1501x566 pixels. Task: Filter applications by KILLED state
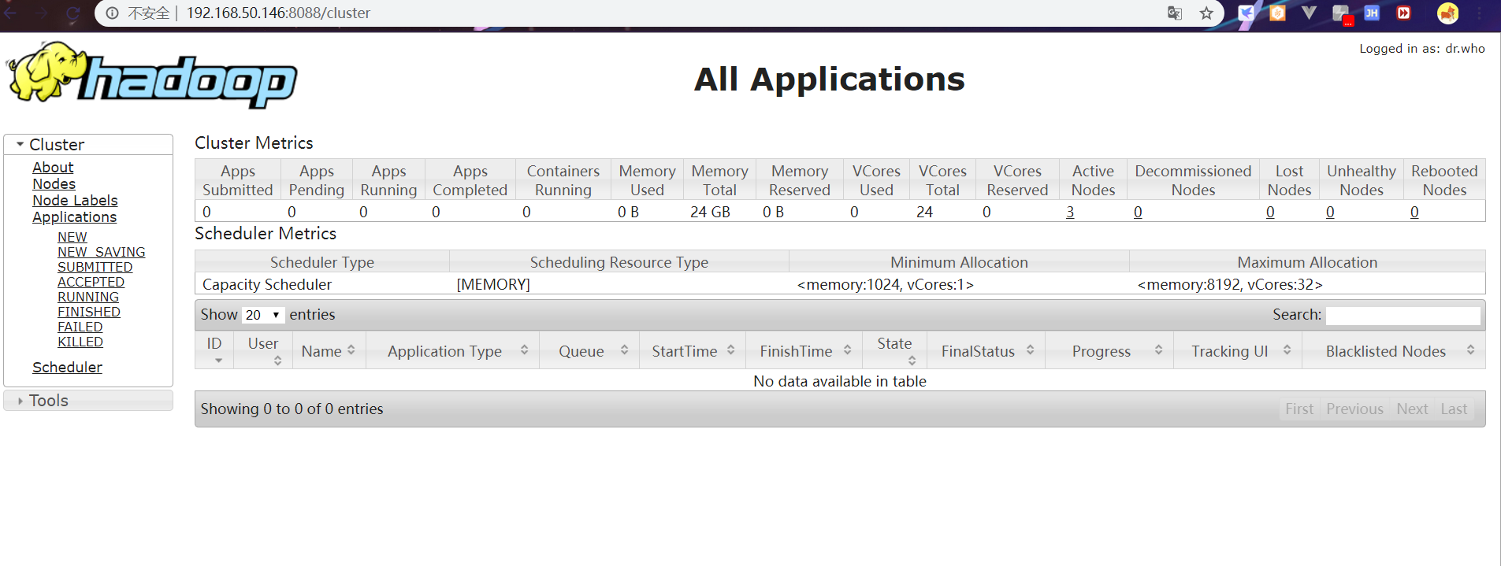click(x=80, y=342)
